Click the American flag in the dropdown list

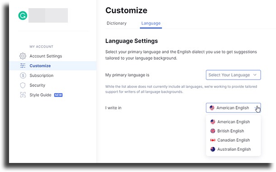[213, 122]
